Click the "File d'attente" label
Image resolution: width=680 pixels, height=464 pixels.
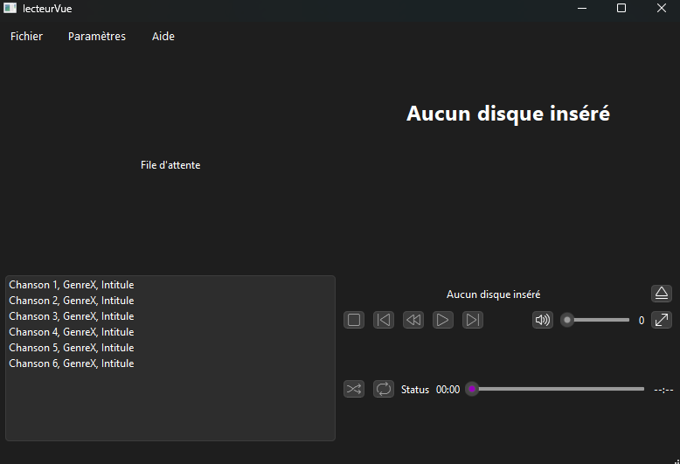[x=170, y=165]
